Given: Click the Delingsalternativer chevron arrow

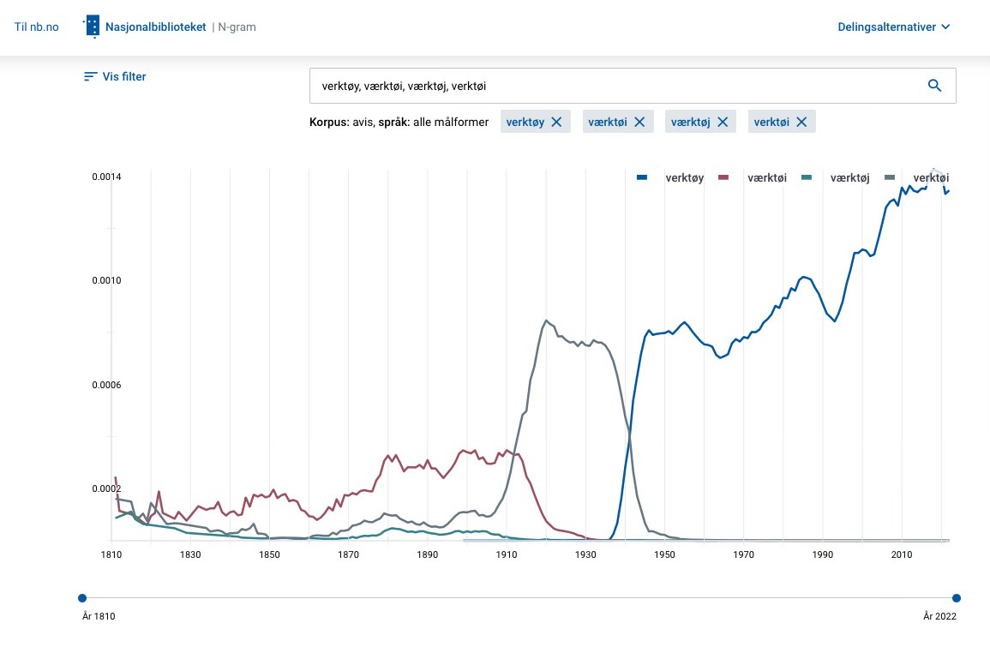Looking at the screenshot, I should [945, 27].
